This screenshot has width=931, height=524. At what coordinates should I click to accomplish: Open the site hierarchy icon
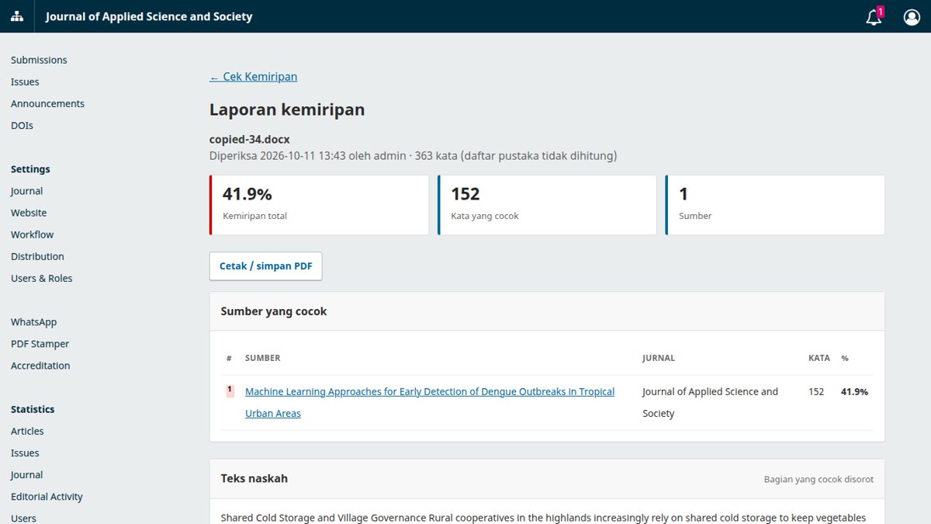[17, 16]
